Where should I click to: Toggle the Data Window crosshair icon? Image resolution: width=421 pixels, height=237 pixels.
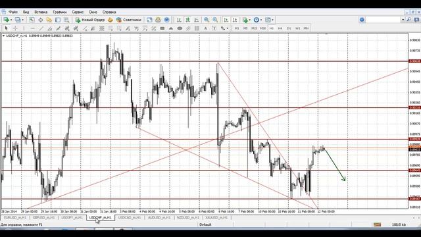pos(41,20)
